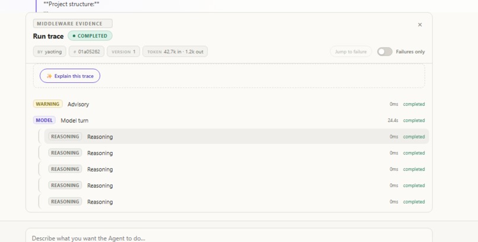Click the 01a05262 run ID chip
This screenshot has height=242, width=478.
(87, 51)
